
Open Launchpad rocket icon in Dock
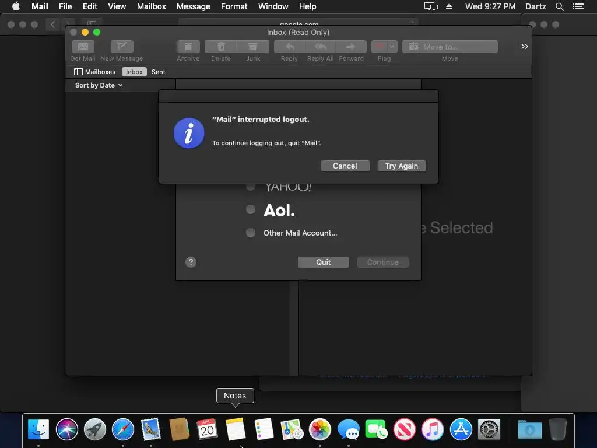(x=95, y=429)
